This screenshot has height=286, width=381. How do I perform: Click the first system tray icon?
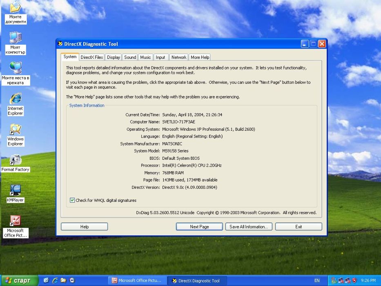pos(334,280)
